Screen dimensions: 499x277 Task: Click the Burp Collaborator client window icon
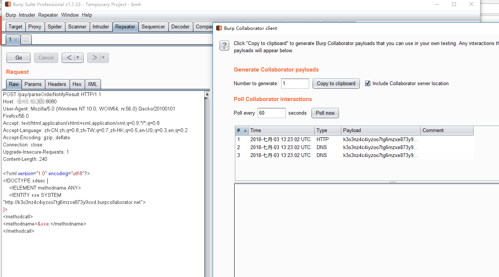coord(219,28)
